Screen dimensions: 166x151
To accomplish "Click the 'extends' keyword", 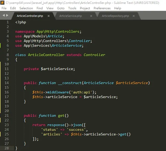I will (x=74, y=55).
